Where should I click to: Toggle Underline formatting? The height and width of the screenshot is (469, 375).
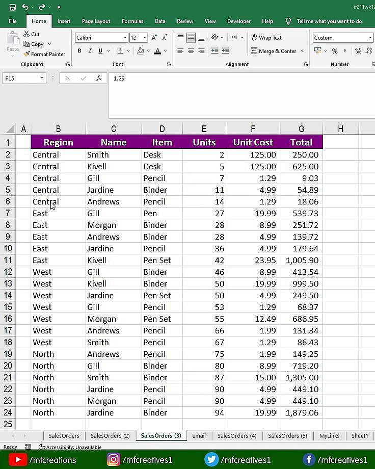[x=100, y=51]
